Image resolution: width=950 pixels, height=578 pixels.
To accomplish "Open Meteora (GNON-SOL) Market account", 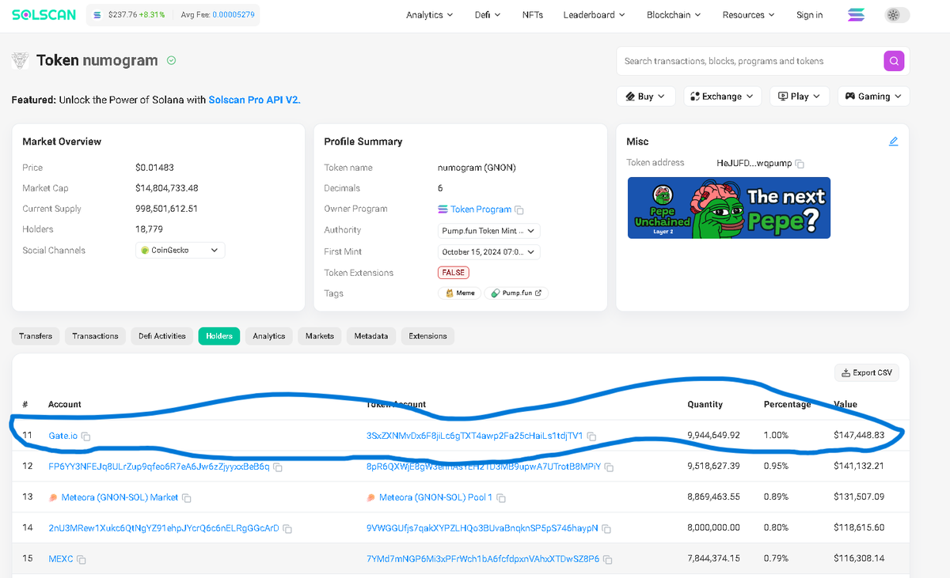I will click(x=120, y=497).
